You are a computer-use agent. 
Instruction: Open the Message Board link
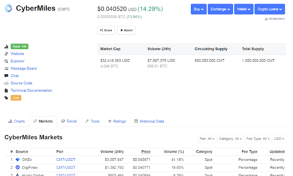click(x=24, y=68)
